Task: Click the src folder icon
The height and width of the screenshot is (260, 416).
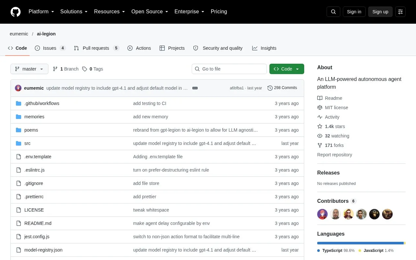Action: [x=19, y=143]
